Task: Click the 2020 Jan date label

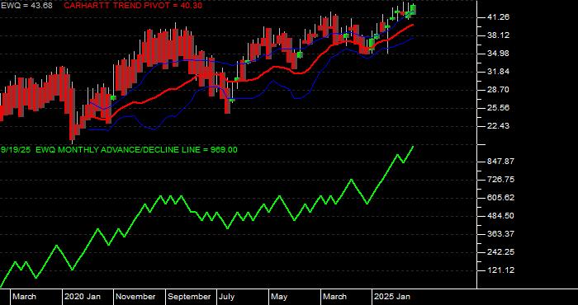Action: tap(83, 297)
